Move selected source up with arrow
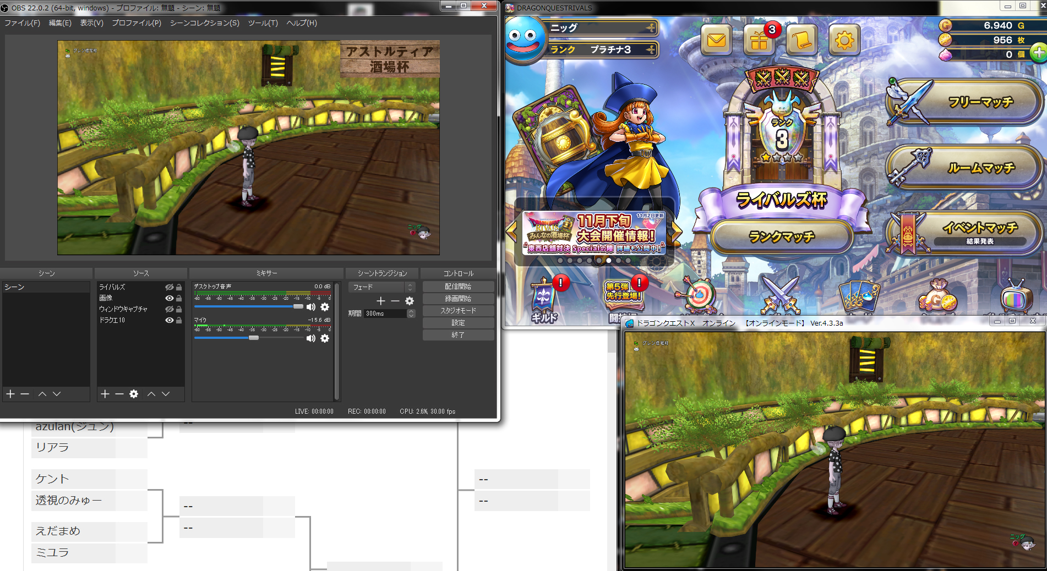 tap(151, 394)
